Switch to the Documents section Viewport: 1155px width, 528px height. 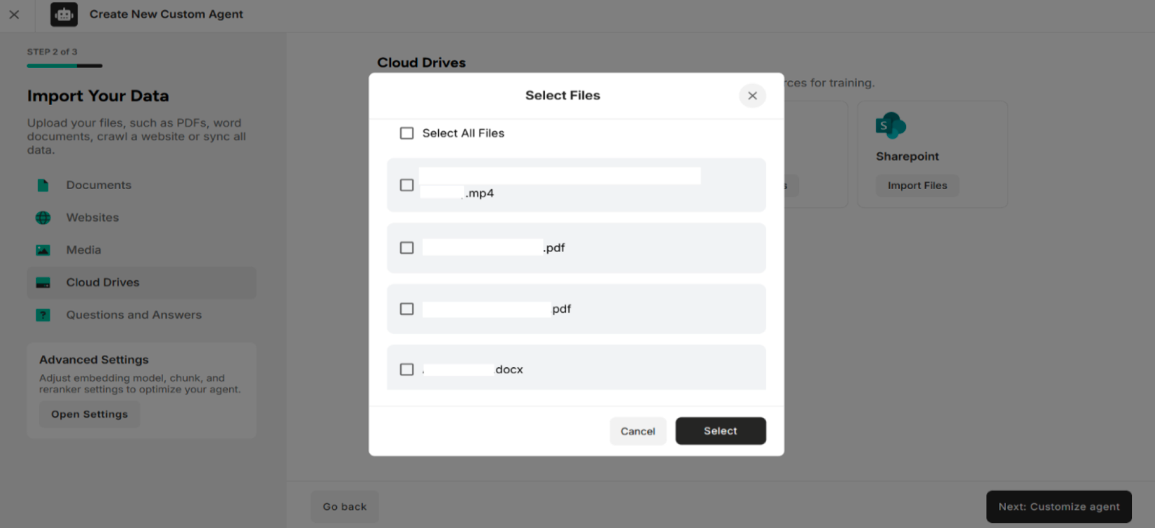coord(99,185)
